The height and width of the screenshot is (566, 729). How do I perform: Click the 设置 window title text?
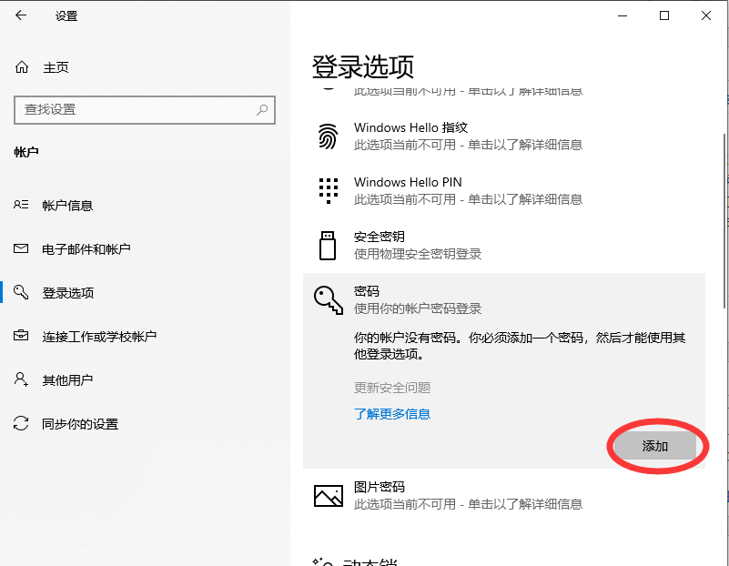coord(66,15)
